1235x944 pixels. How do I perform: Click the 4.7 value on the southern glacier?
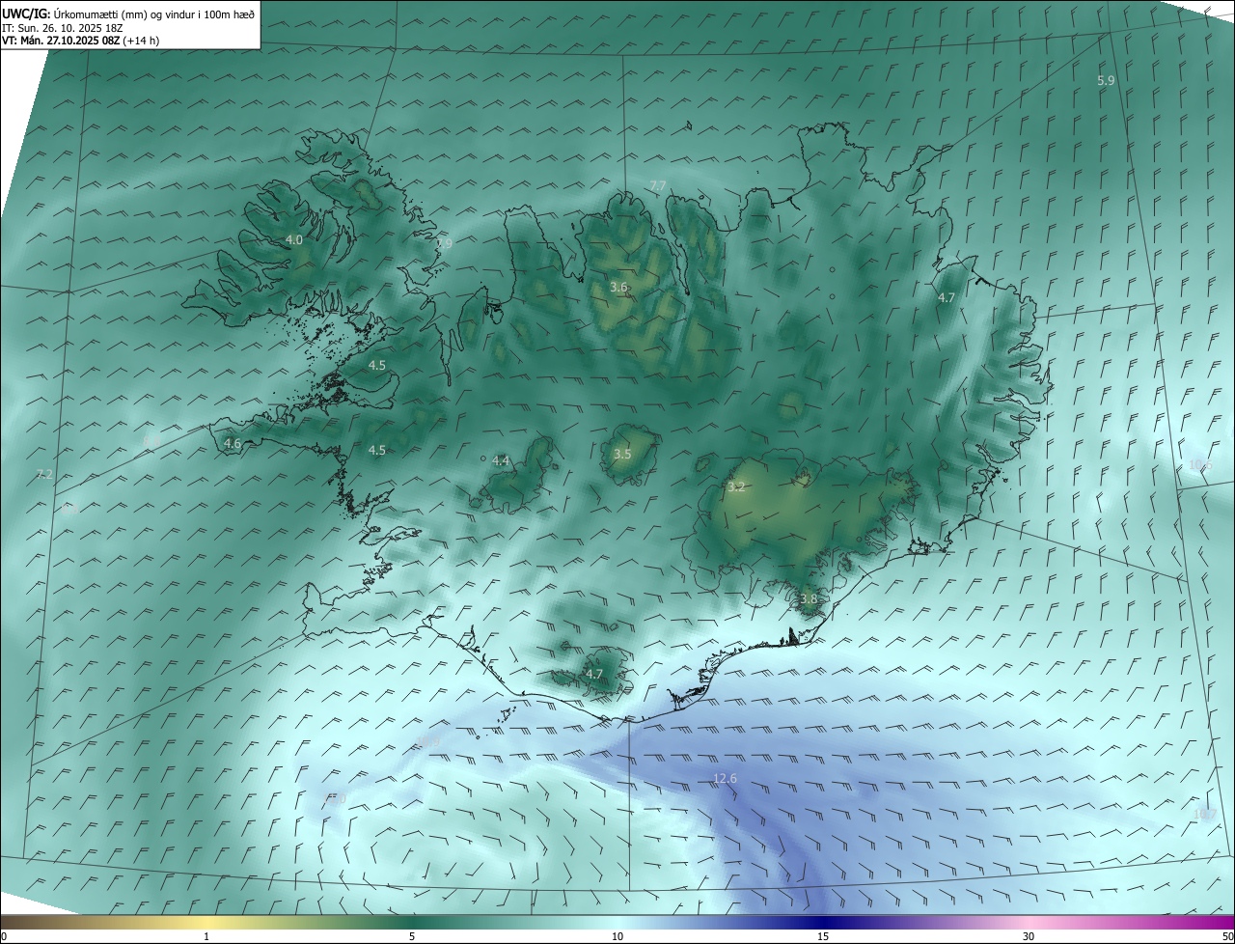(x=594, y=675)
